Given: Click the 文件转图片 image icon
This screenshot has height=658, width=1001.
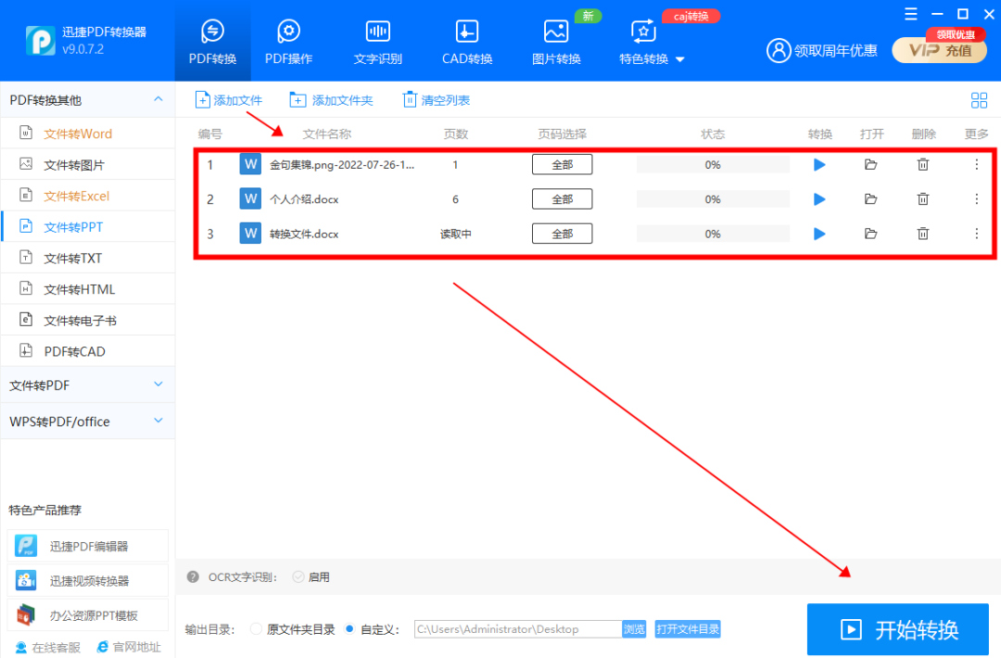Looking at the screenshot, I should pyautogui.click(x=26, y=164).
